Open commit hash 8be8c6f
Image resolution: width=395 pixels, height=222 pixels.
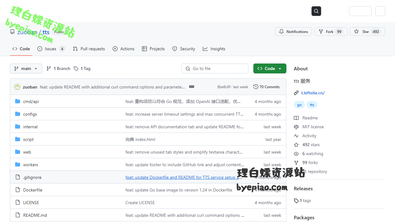coord(224,87)
